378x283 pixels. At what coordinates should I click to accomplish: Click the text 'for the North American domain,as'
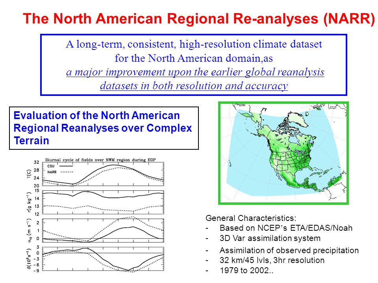coord(194,58)
